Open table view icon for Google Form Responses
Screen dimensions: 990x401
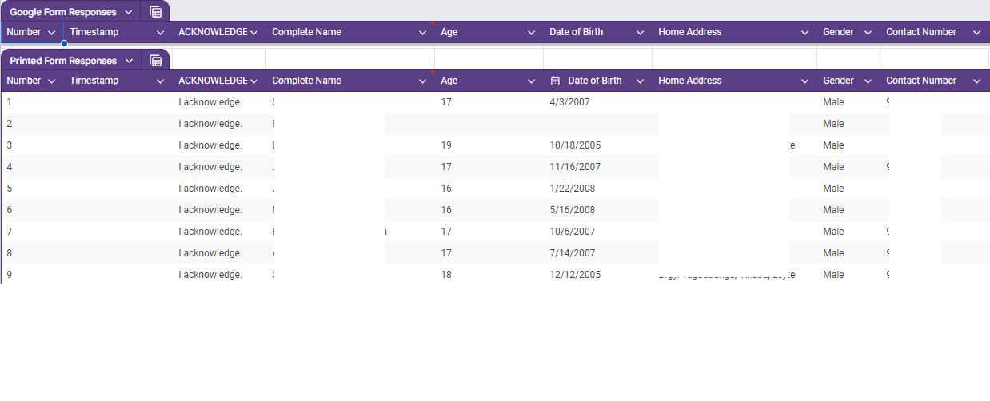coord(156,12)
